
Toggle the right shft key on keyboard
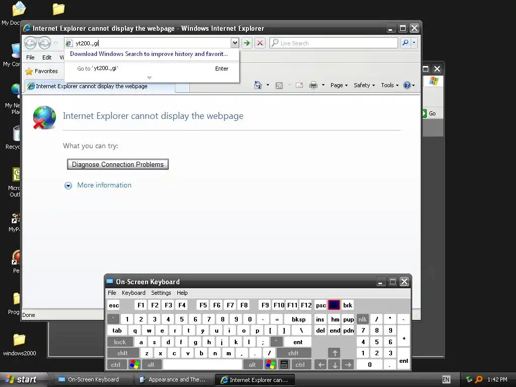[x=293, y=353]
